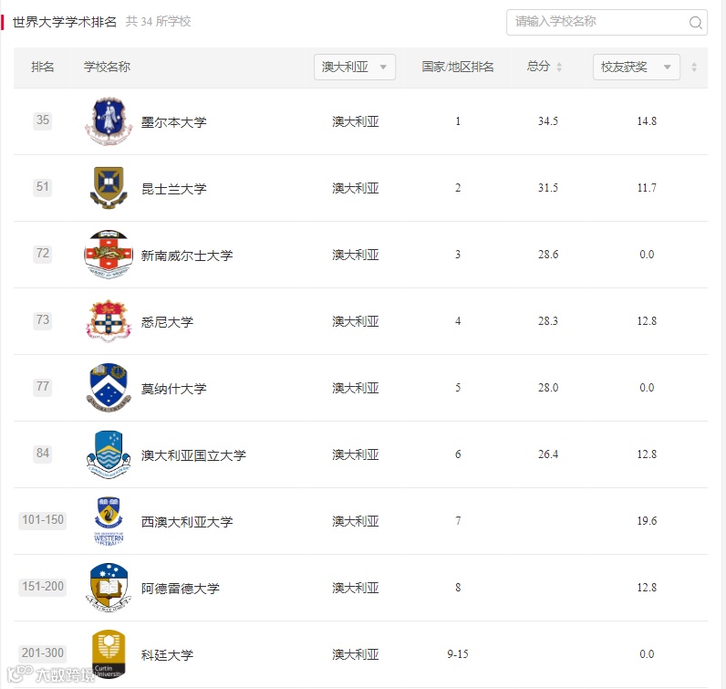This screenshot has width=726, height=689.
Task: Click the 学校名称 column header
Action: click(107, 68)
